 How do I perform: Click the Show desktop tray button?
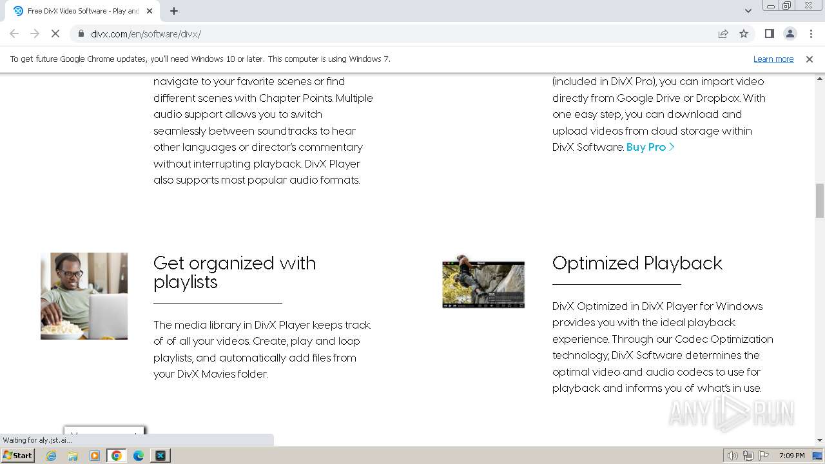point(817,456)
